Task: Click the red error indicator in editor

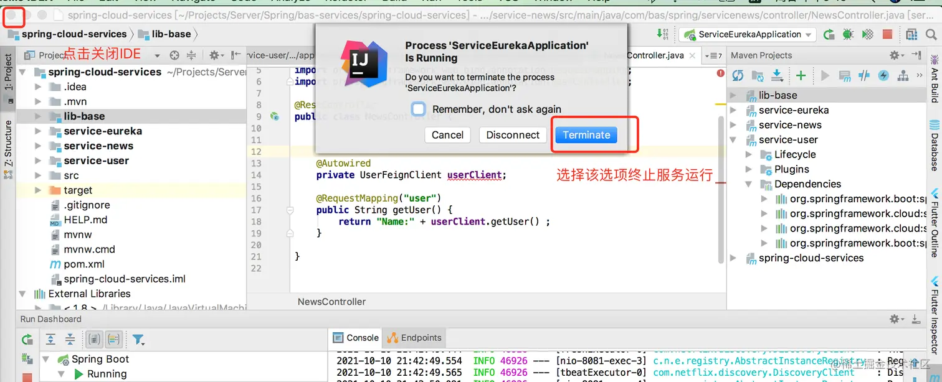Action: pyautogui.click(x=721, y=73)
